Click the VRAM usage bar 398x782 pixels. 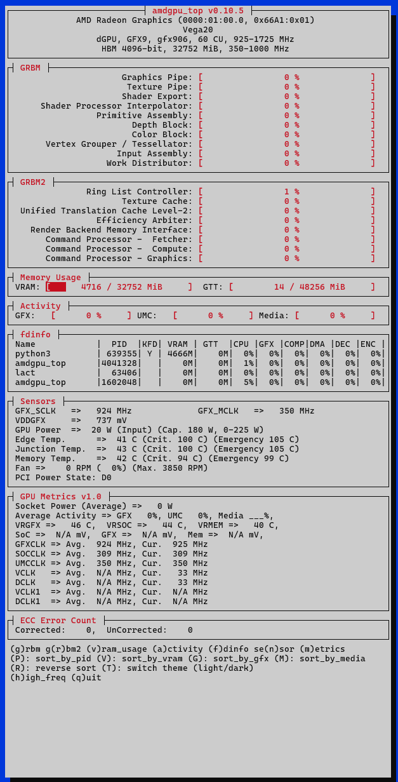click(119, 287)
